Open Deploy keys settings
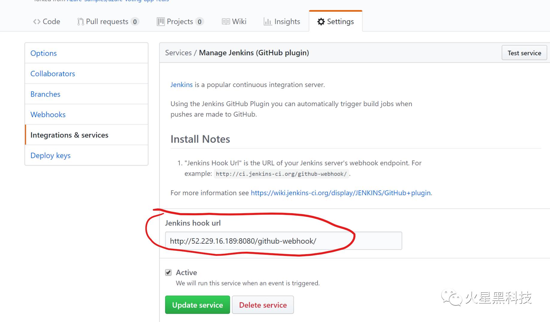The height and width of the screenshot is (322, 550). tap(86, 155)
